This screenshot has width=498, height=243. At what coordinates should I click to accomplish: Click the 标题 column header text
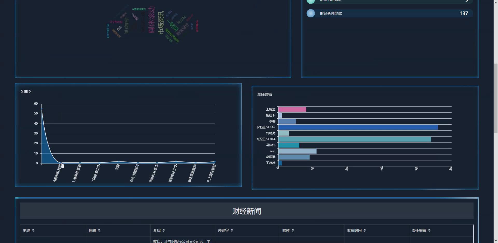92,230
